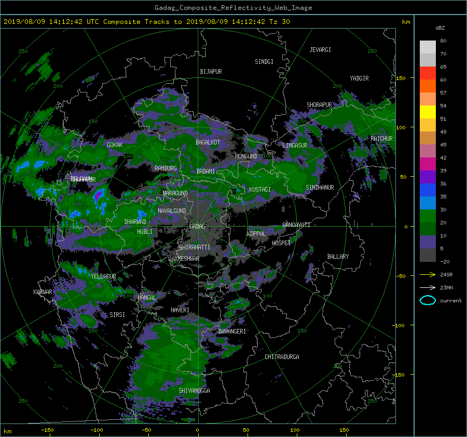Image resolution: width=467 pixels, height=437 pixels.
Task: Click the BIJAPUR city label
Action: pos(211,72)
